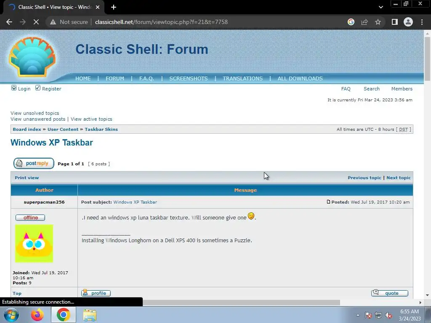
Task: Bookmark this page with star icon
Action: coord(378,22)
